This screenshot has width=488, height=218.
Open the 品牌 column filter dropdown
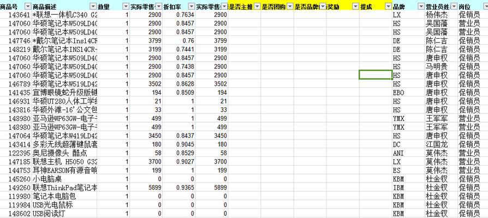point(421,7)
